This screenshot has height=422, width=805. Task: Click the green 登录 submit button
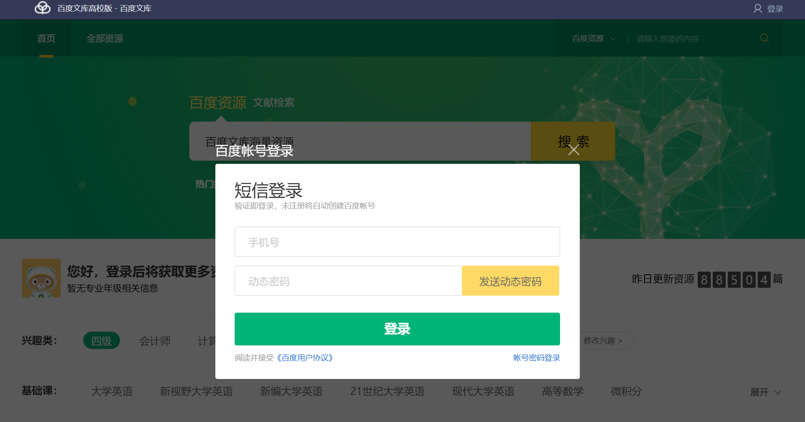397,329
